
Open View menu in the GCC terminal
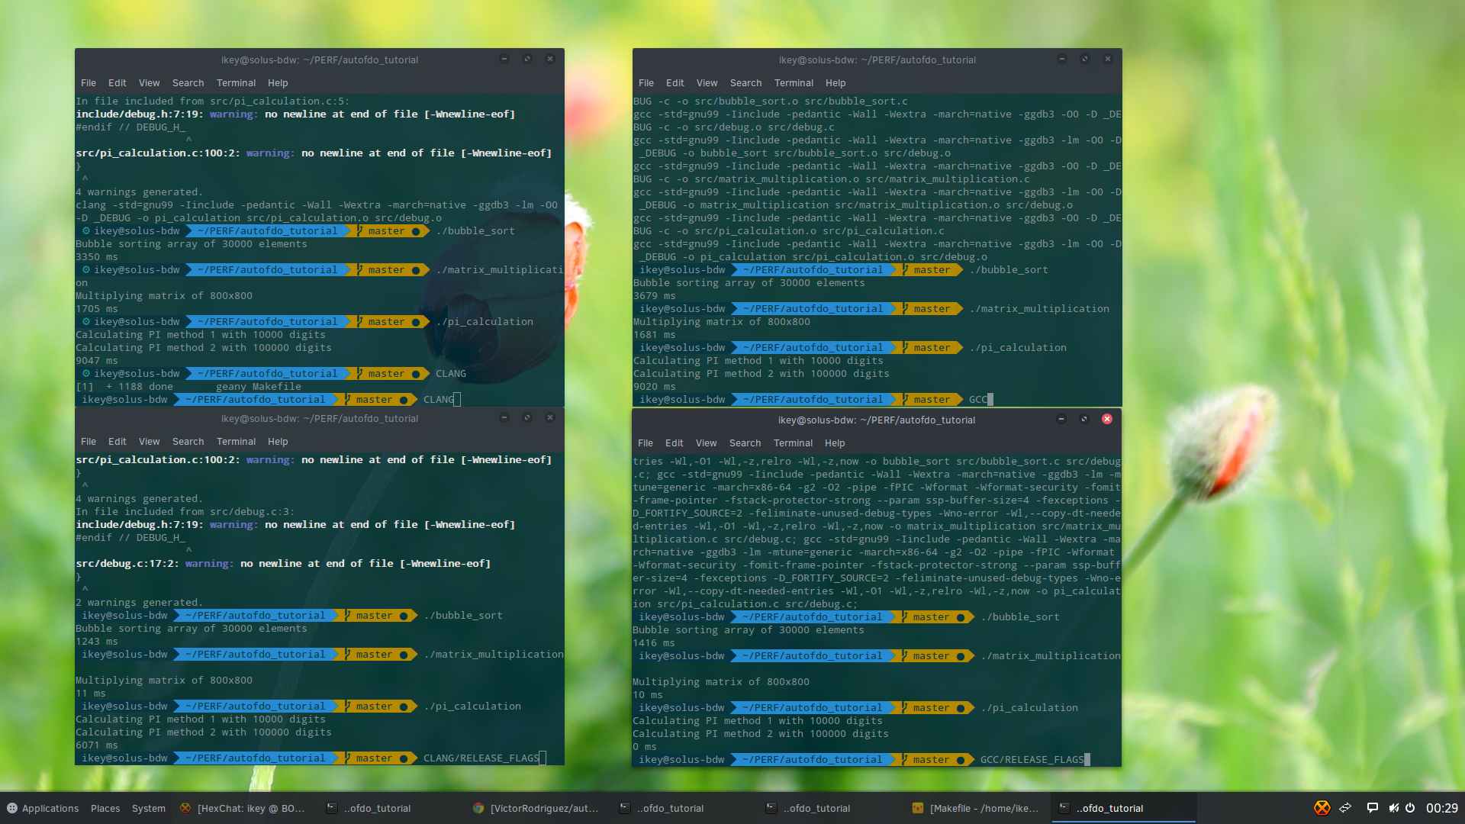(707, 83)
